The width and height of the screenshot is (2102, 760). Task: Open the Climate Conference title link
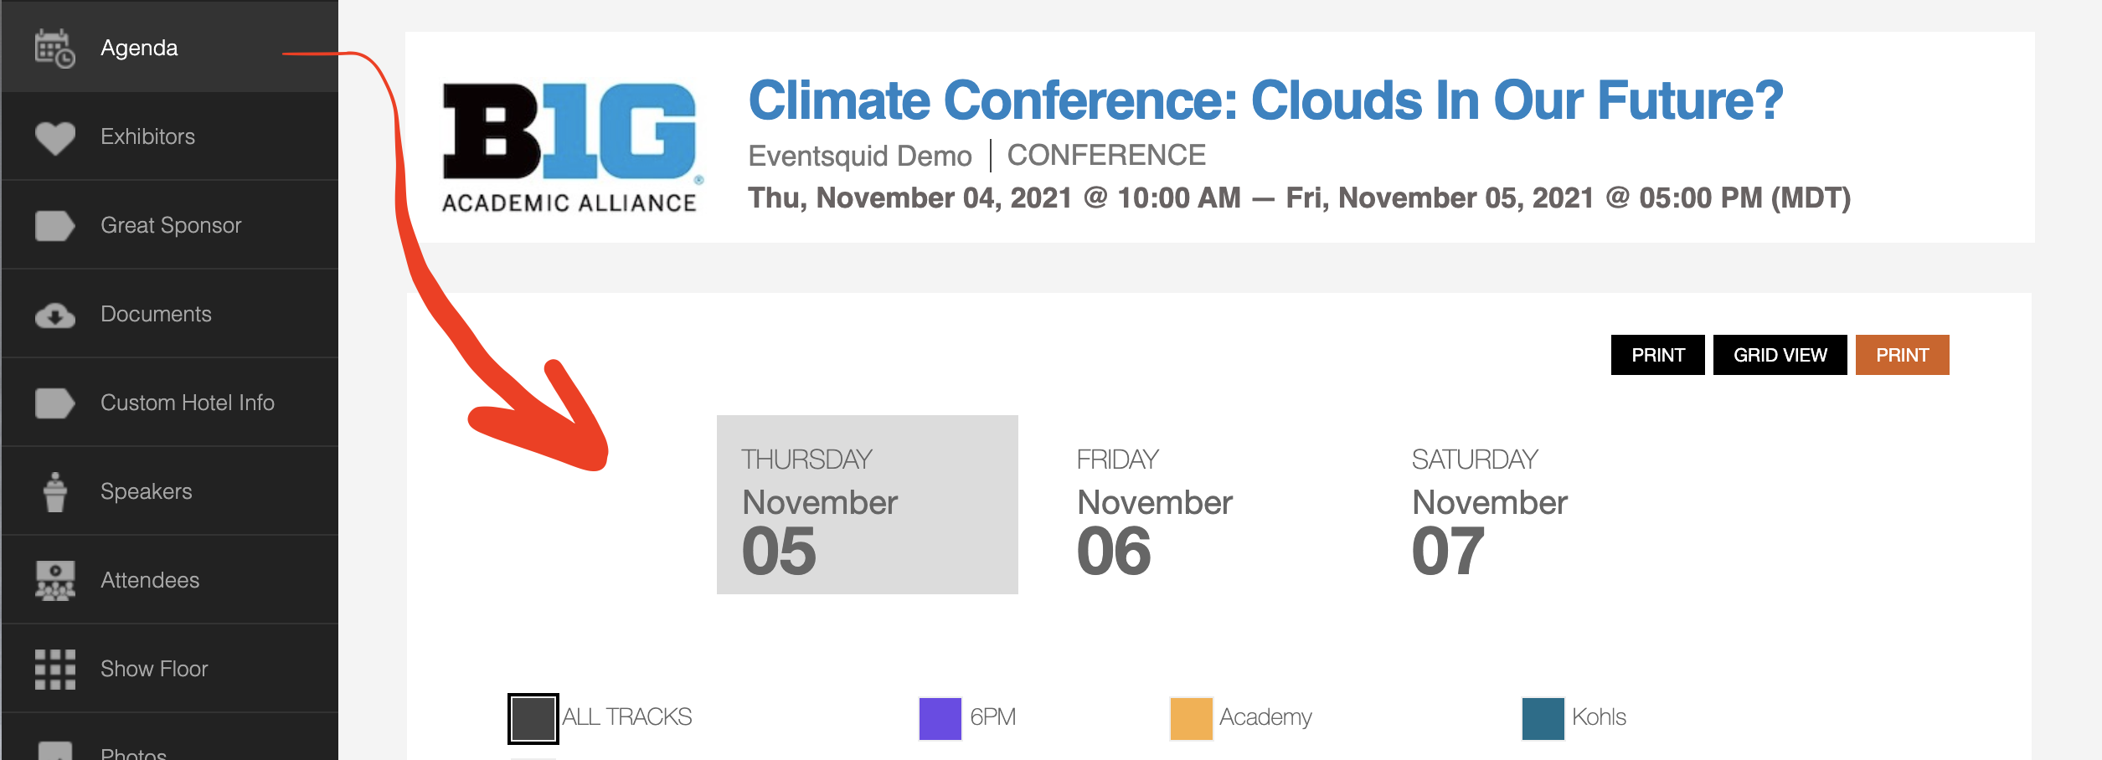click(x=1265, y=100)
